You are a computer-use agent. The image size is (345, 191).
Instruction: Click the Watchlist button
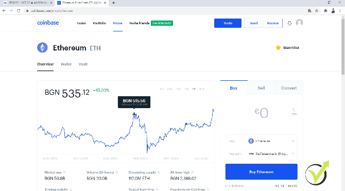[x=287, y=47]
